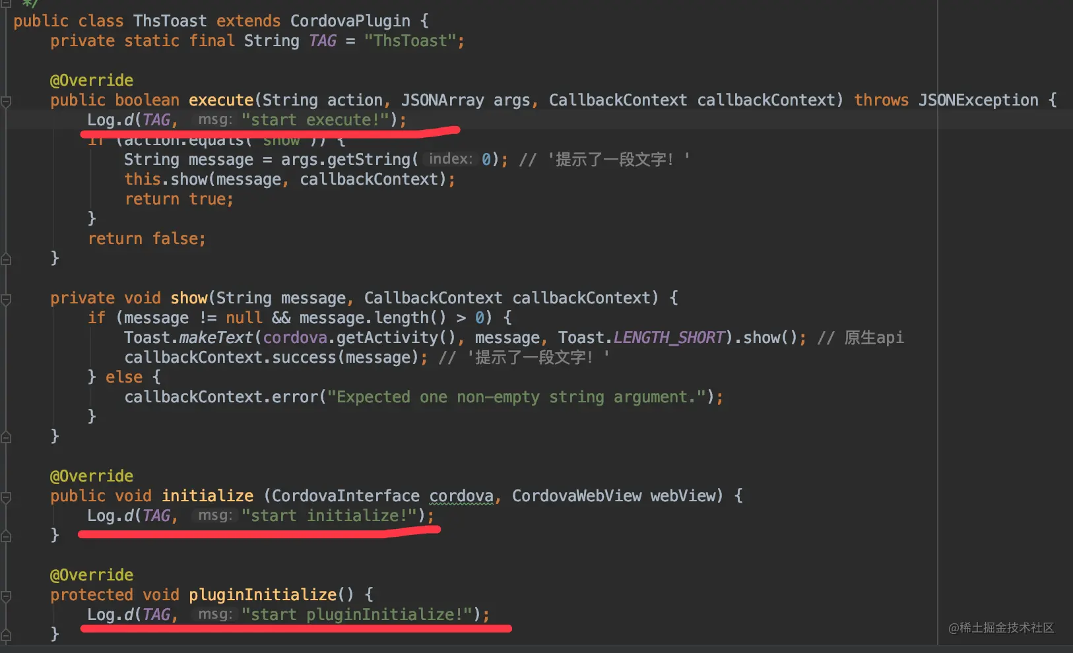The image size is (1073, 653).
Task: Click the protected keyword
Action: point(92,595)
